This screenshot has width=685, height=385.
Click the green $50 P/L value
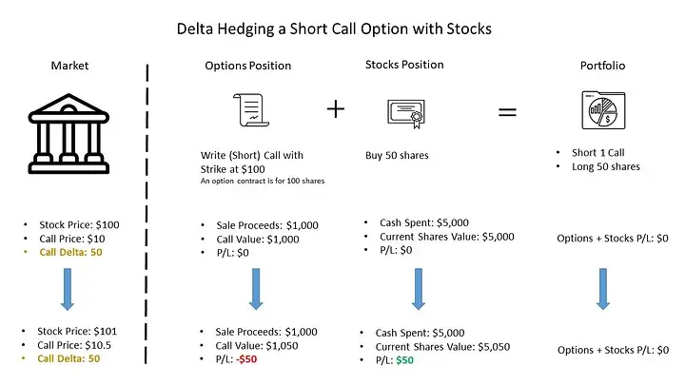404,360
